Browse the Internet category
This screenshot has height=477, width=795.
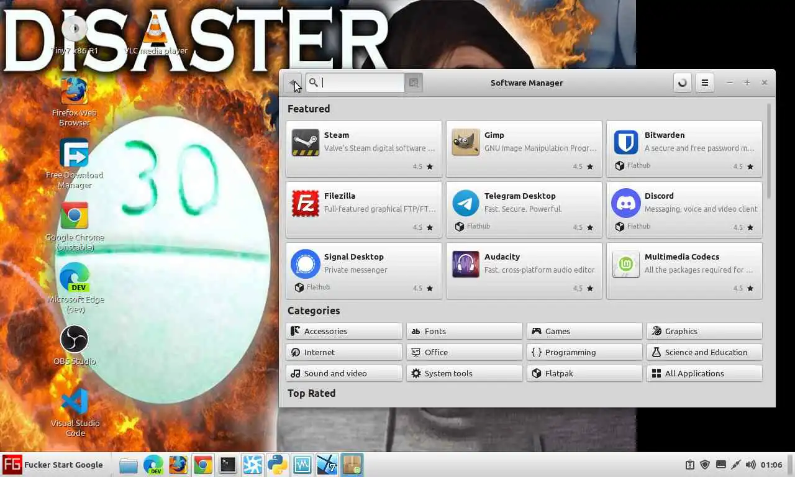point(344,352)
